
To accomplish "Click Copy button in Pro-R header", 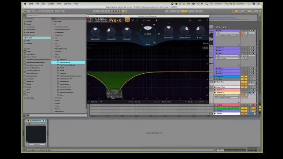I will [x=149, y=20].
